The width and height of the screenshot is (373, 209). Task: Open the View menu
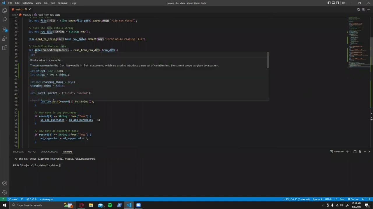click(x=38, y=3)
